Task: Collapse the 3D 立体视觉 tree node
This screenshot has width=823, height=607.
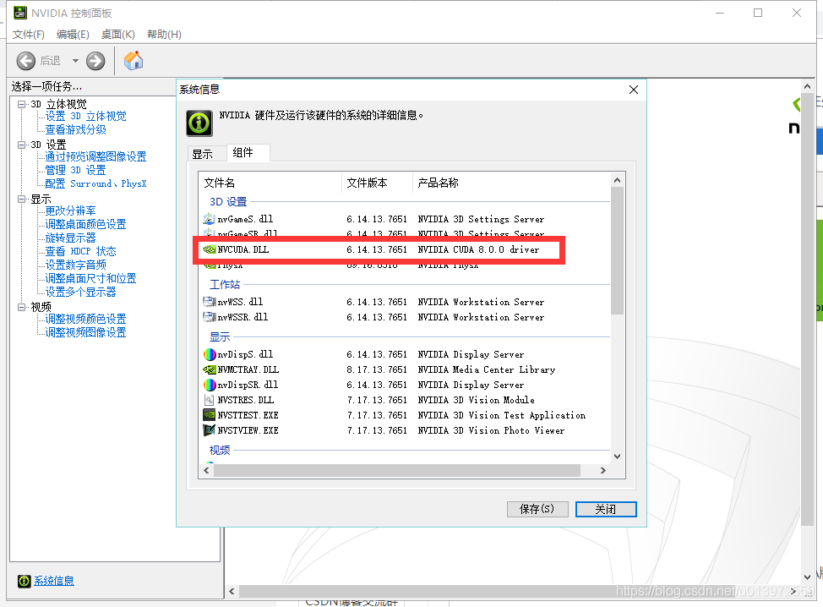Action: (x=21, y=104)
